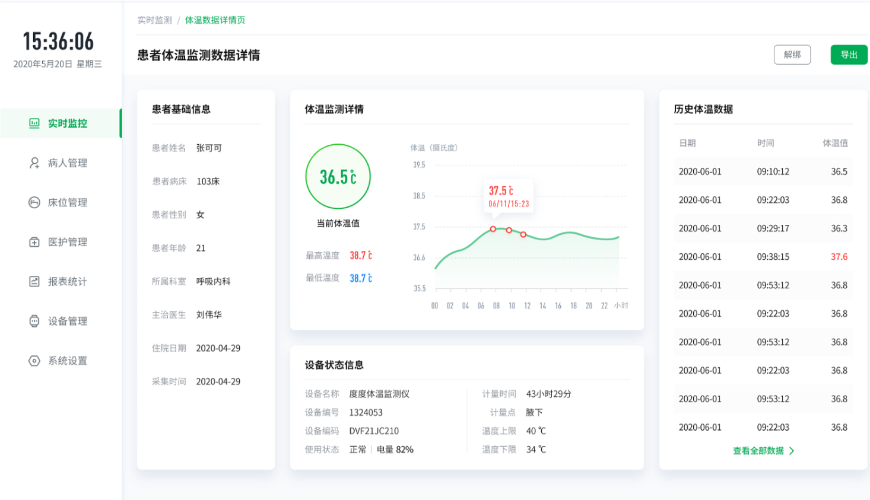Open 查看全部数据 link

(x=758, y=451)
